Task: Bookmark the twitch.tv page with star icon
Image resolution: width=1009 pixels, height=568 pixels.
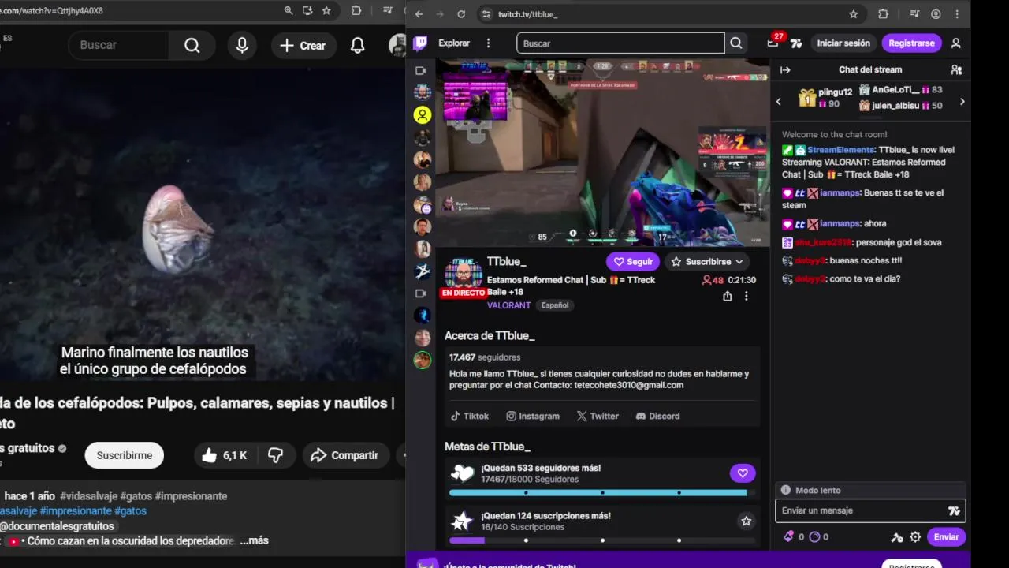Action: (853, 14)
